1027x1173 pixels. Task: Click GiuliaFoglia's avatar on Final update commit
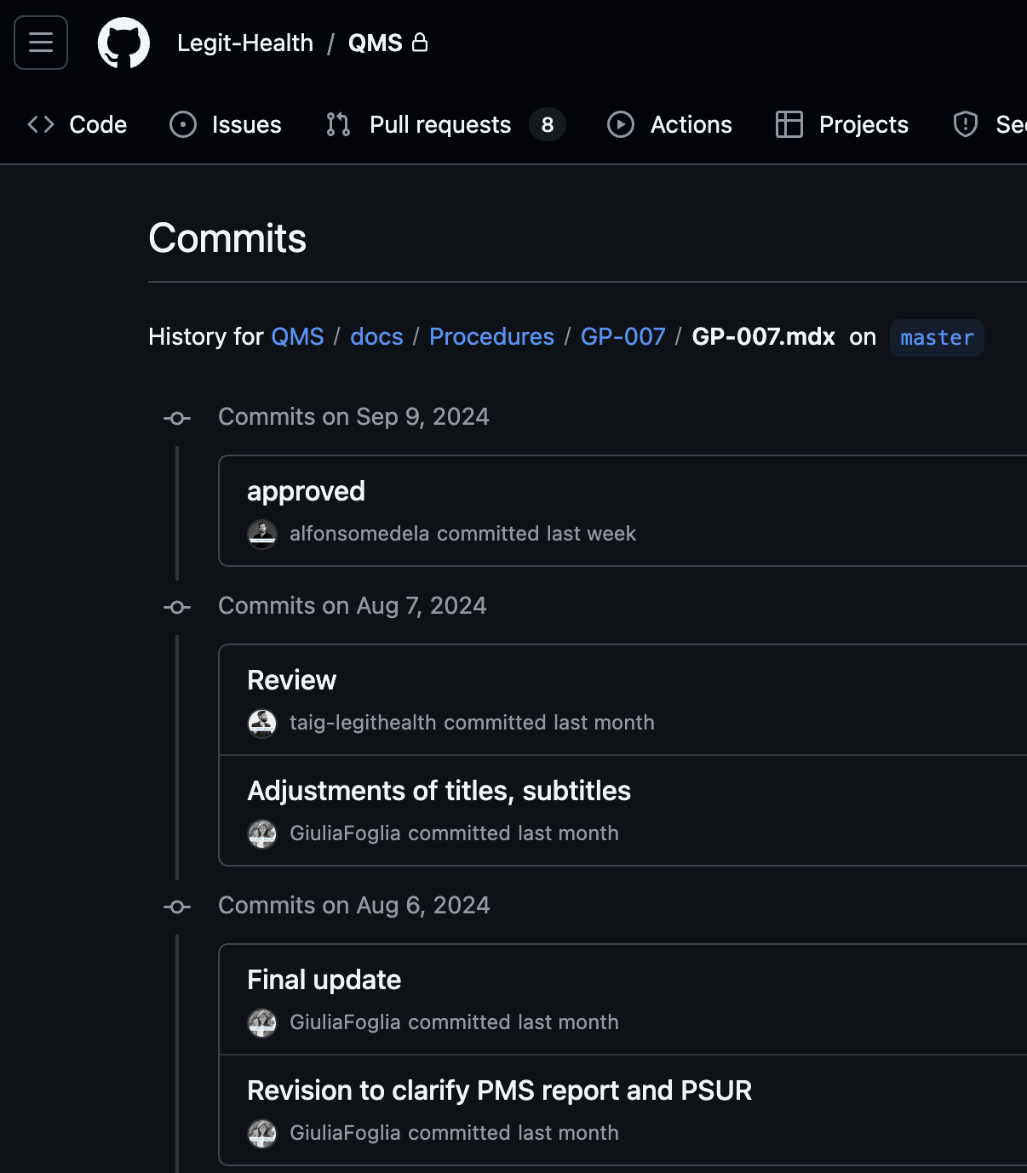(262, 1022)
